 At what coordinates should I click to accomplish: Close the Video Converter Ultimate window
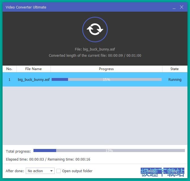click(181, 7)
